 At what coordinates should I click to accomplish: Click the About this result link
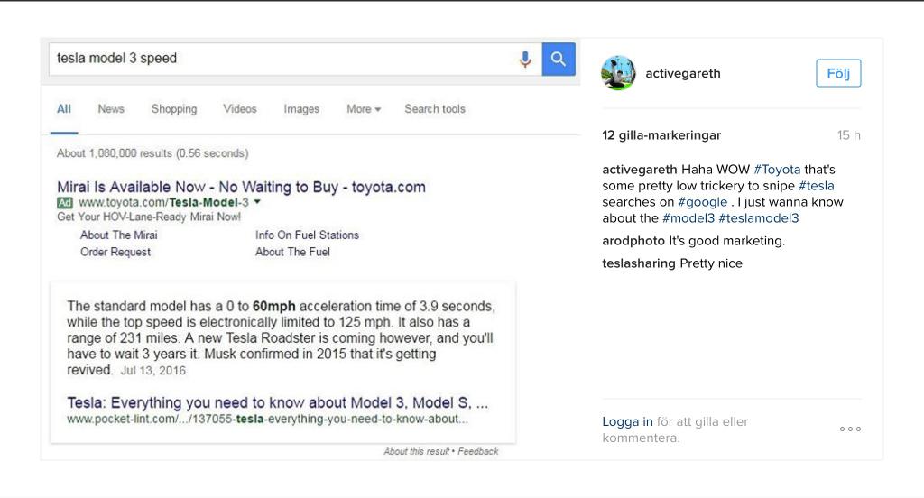tap(417, 451)
